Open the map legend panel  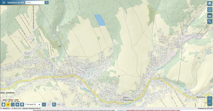[209, 16]
